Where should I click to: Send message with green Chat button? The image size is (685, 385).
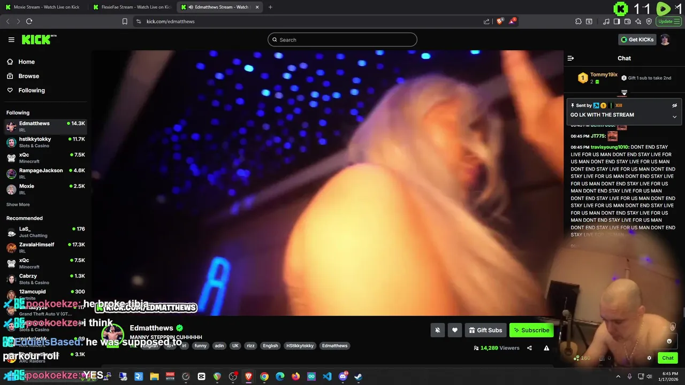click(668, 358)
